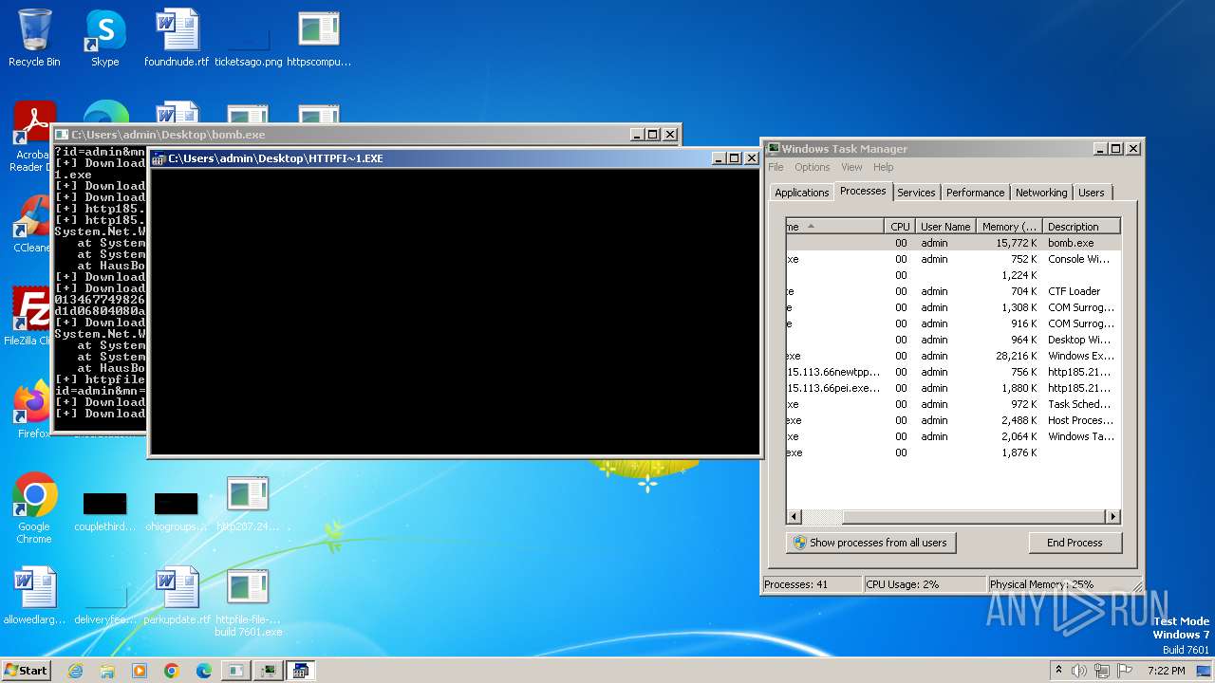
Task: Select the 15.113.66newtpp... process row
Action: coord(953,372)
